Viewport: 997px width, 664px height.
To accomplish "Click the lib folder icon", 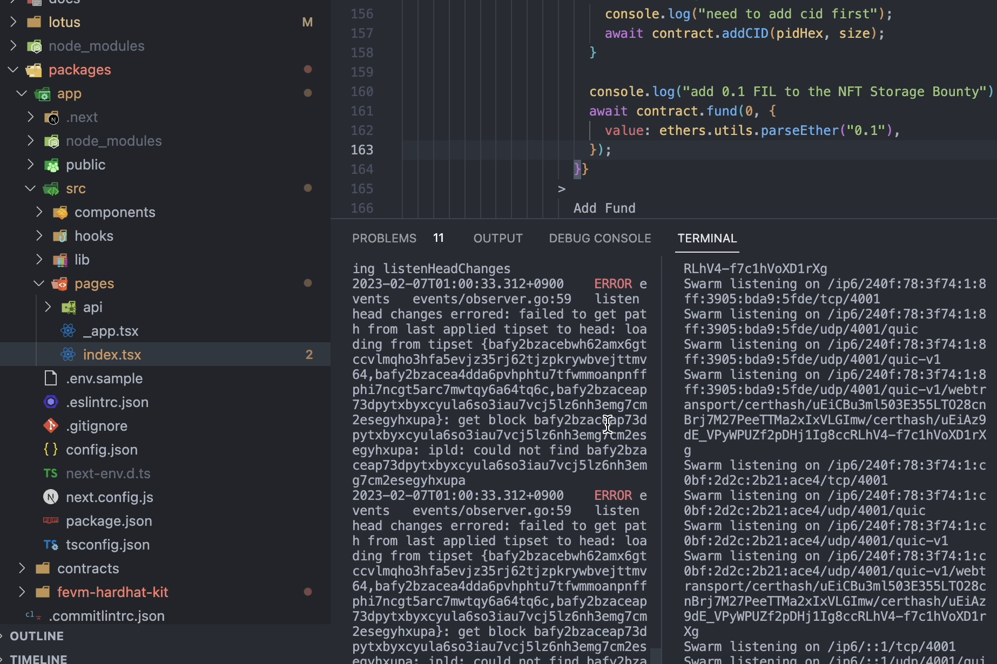I will point(60,260).
